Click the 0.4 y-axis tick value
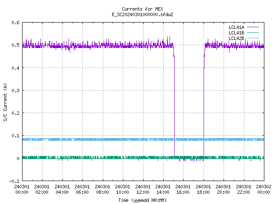 (15, 68)
